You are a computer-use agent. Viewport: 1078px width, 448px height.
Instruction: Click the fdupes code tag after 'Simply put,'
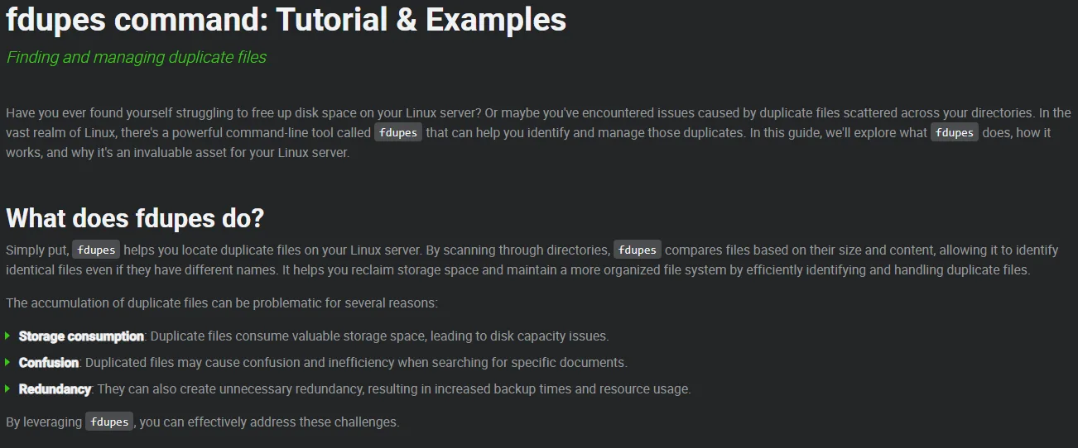pyautogui.click(x=96, y=250)
